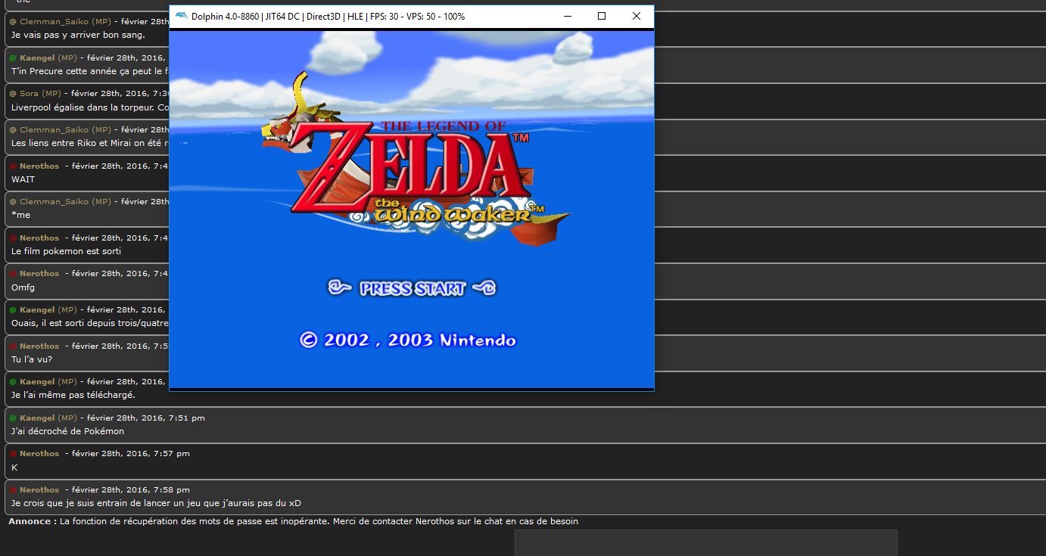Click the Dolphin logo icon in the title bar
Screen dimensions: 1046x556
click(x=181, y=16)
